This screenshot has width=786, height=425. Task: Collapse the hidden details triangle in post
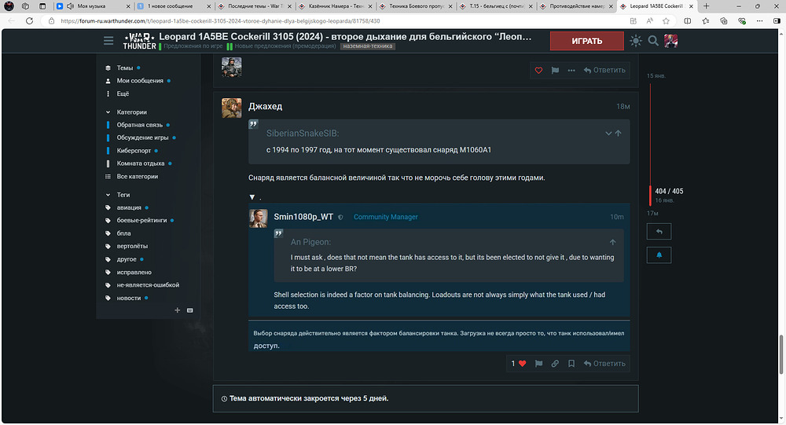click(252, 197)
